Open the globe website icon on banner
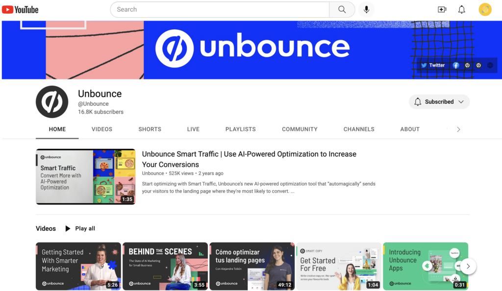The image size is (502, 291). coord(490,65)
